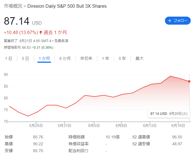Click the 6月5日 axis date label
The width and height of the screenshot is (193, 155).
click(94, 125)
